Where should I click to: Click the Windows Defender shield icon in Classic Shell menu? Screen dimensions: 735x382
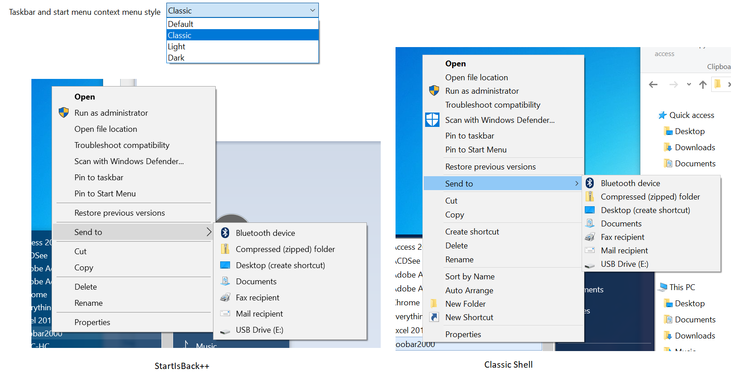click(x=432, y=120)
